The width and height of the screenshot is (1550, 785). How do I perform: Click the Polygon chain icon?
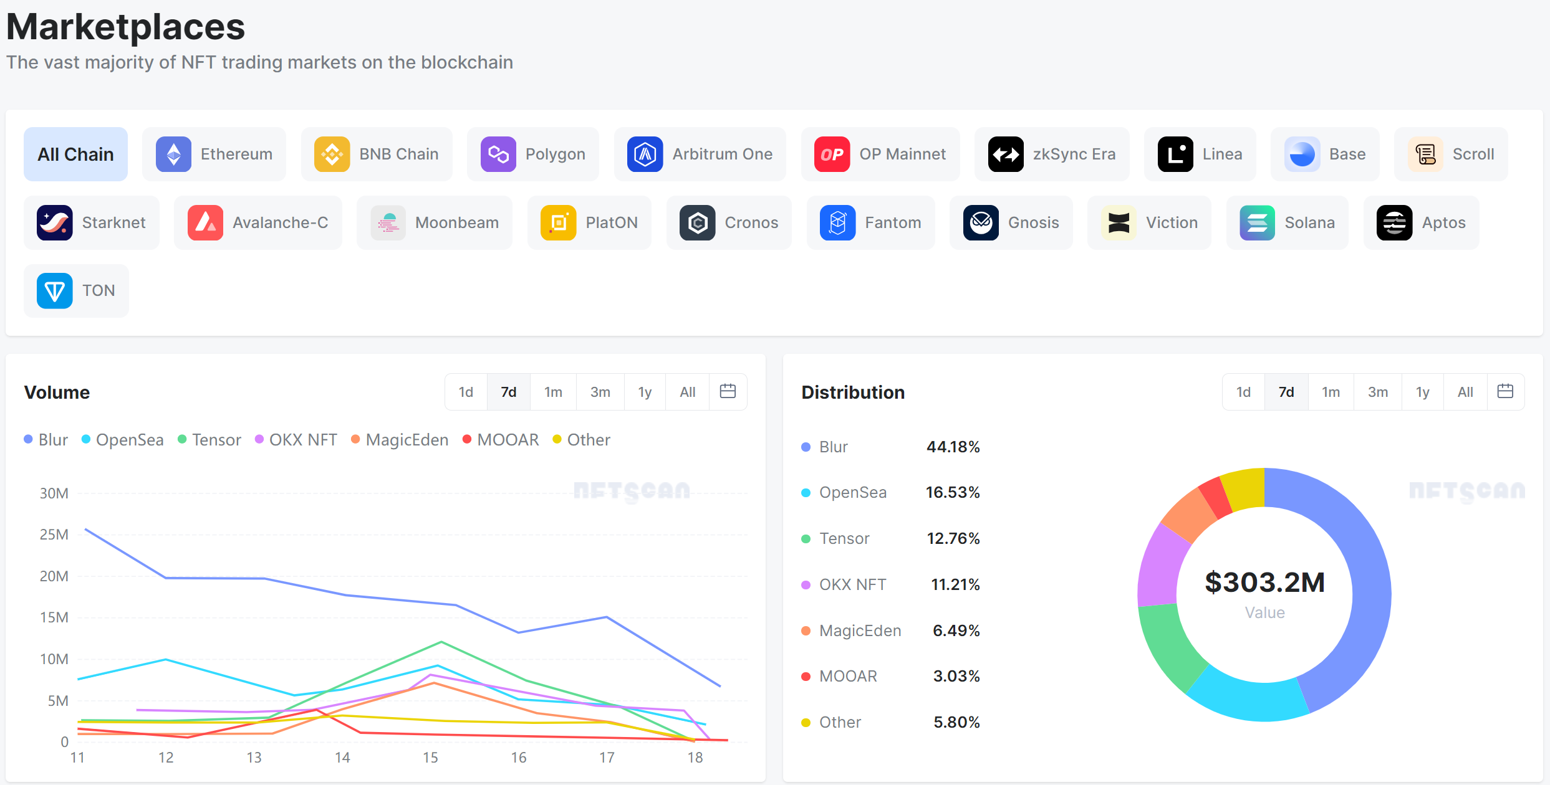coord(498,155)
